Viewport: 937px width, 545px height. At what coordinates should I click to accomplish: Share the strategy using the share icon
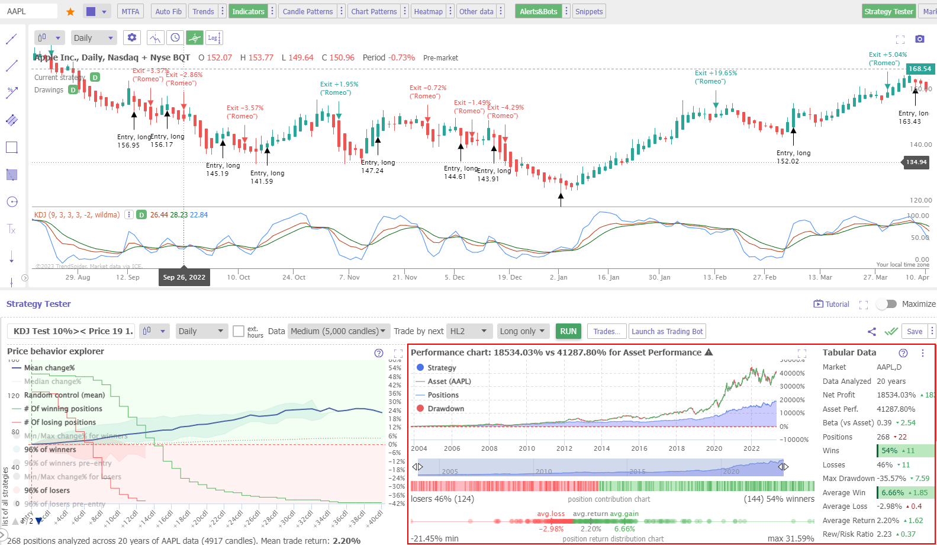coord(872,332)
